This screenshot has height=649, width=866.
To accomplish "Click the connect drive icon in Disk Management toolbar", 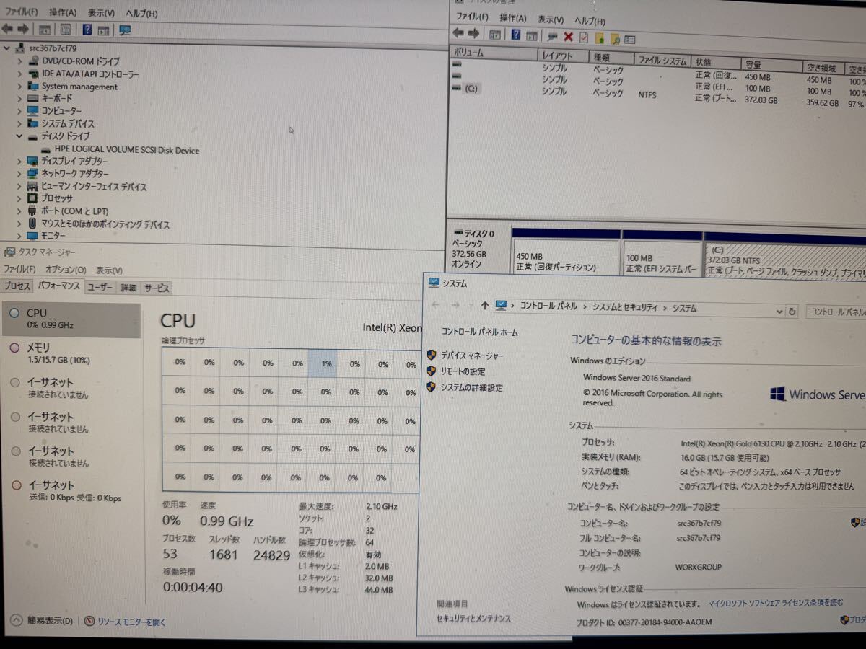I will click(x=553, y=36).
